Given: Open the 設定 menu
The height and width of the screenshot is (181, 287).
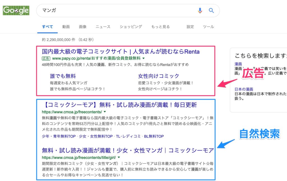Looking at the screenshot, I should point(190,27).
